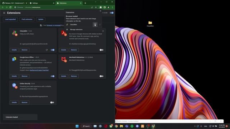Click the 'Extension loaded' toast message
Screen dimensions: 230x129
20,117
